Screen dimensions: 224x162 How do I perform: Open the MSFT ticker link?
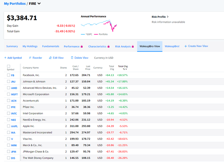[14, 94]
